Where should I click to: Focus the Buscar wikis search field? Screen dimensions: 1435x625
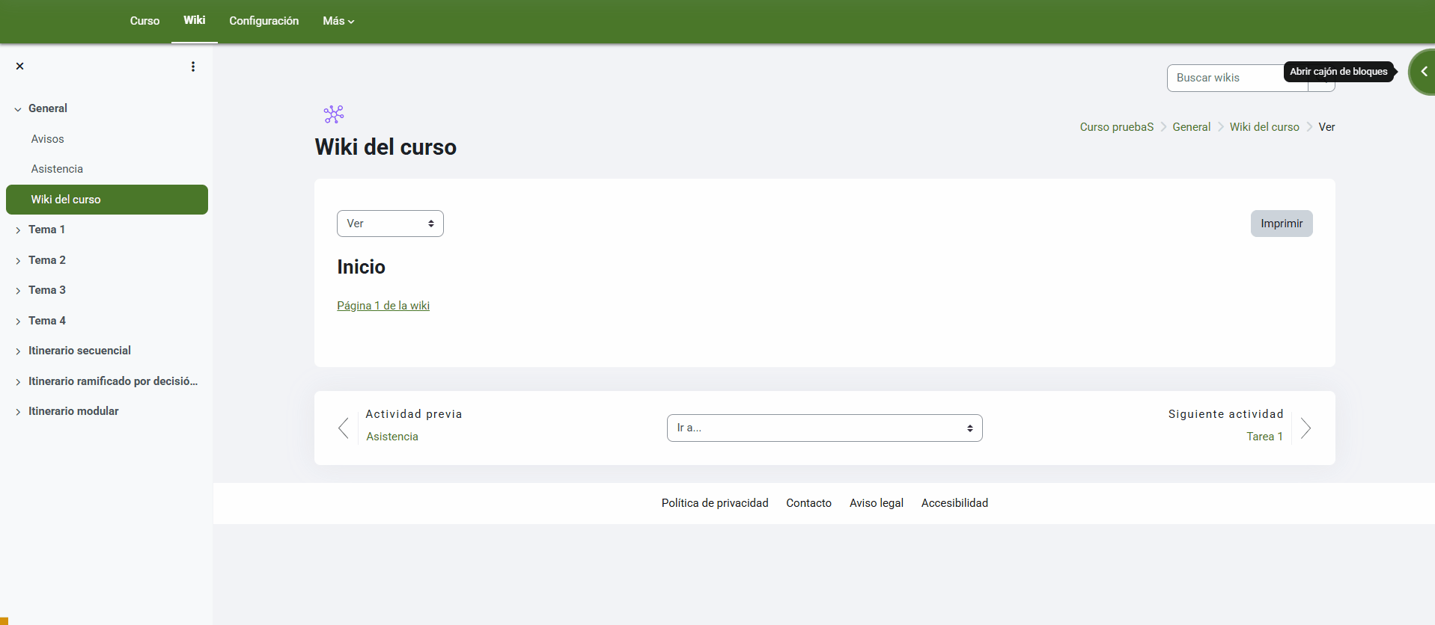tap(1228, 78)
